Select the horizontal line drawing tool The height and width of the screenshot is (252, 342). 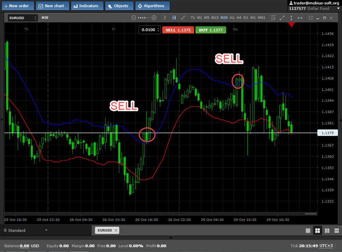coord(300,18)
